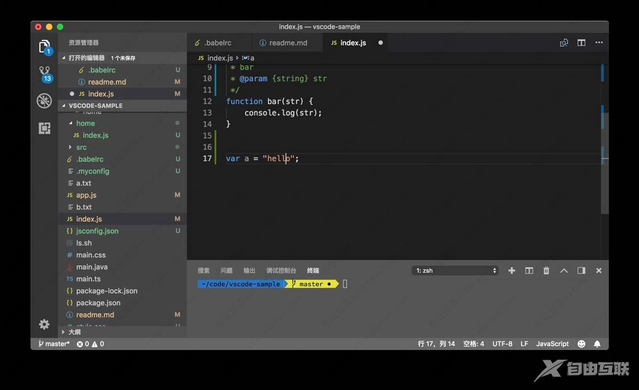Split the editor with split icon
This screenshot has width=639, height=390.
click(581, 43)
